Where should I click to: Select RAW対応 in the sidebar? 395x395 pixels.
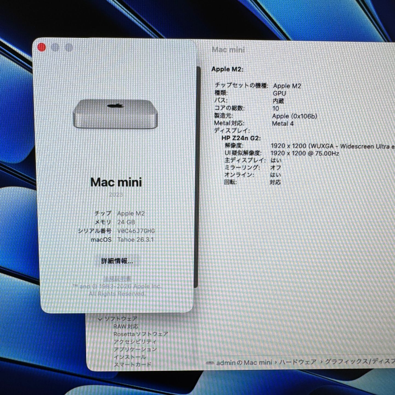coord(126,326)
